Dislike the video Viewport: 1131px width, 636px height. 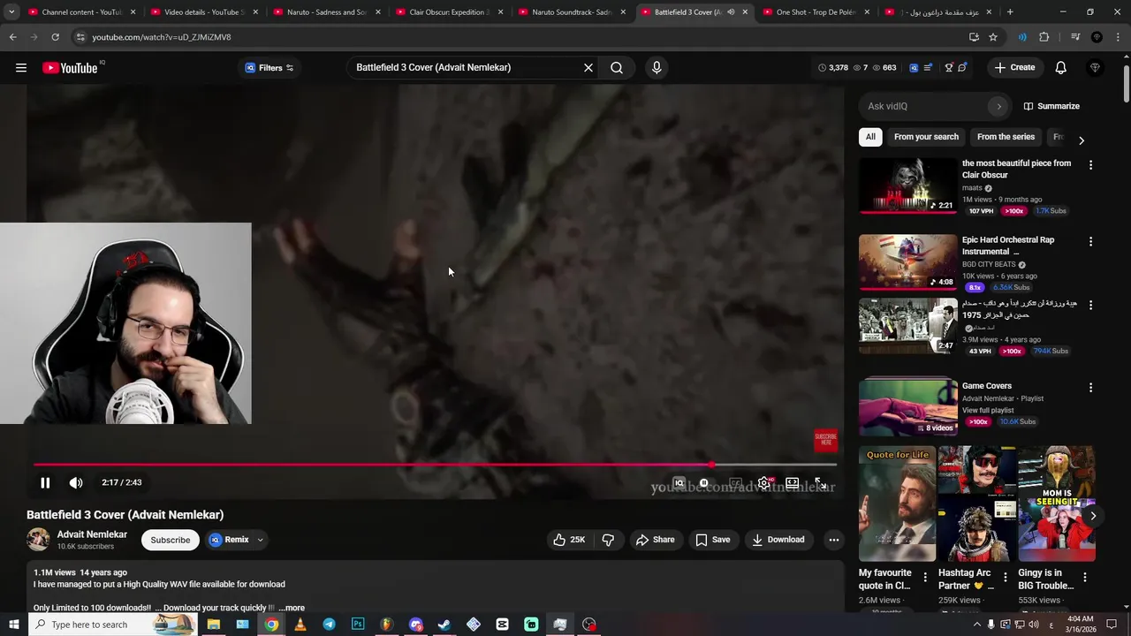point(608,540)
